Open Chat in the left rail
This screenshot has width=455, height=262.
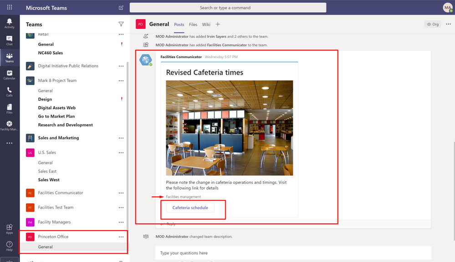(9, 40)
